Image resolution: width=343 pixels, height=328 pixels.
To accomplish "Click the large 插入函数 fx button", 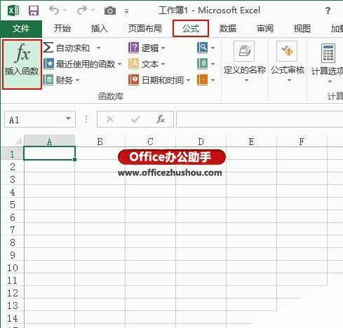I will coord(22,64).
